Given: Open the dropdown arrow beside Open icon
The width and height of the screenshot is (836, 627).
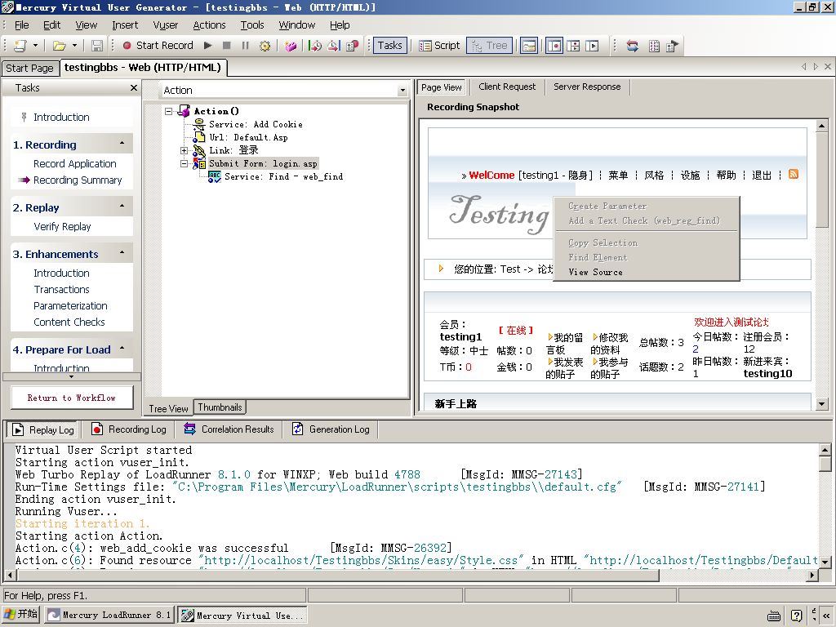Looking at the screenshot, I should tap(74, 46).
